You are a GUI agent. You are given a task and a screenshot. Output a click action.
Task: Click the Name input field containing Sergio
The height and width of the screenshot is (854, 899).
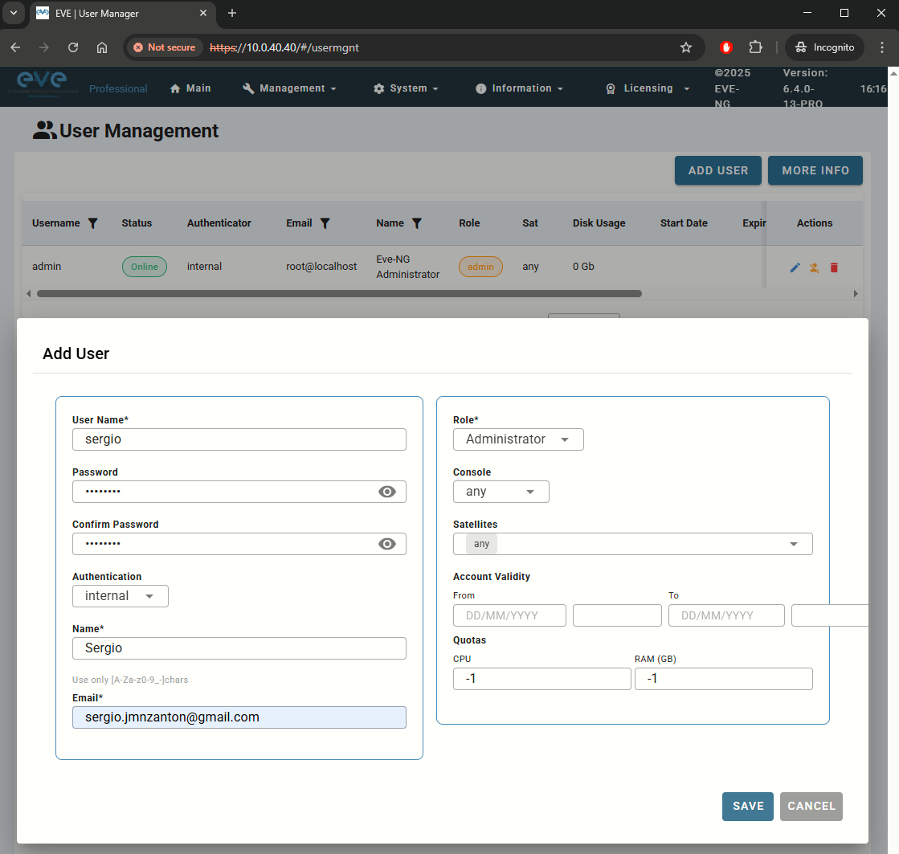point(239,648)
